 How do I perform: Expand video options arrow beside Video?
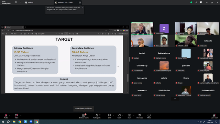(x=21, y=115)
